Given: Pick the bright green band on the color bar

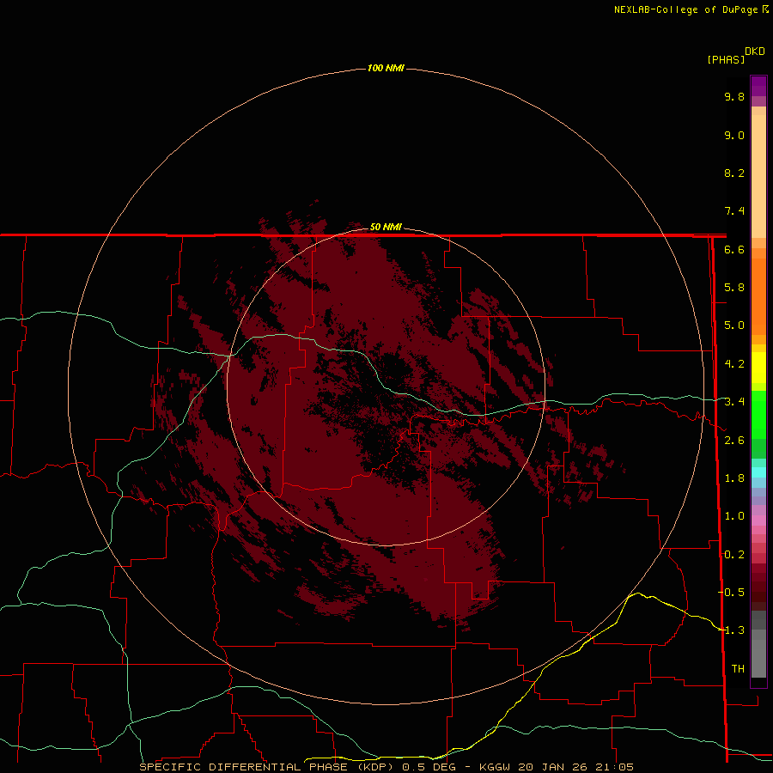Looking at the screenshot, I should (x=758, y=415).
